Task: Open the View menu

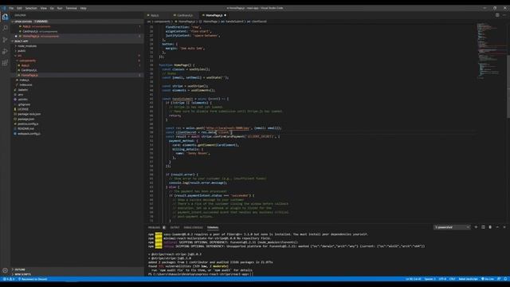Action: 44,8
